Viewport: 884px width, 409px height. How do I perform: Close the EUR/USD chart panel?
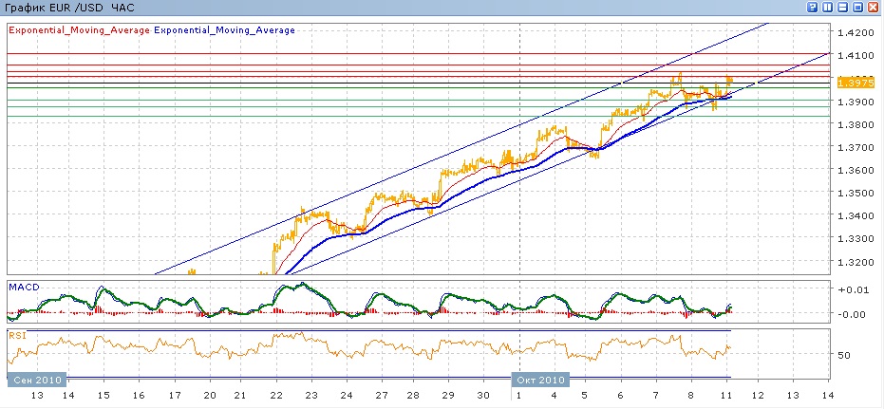coord(873,8)
